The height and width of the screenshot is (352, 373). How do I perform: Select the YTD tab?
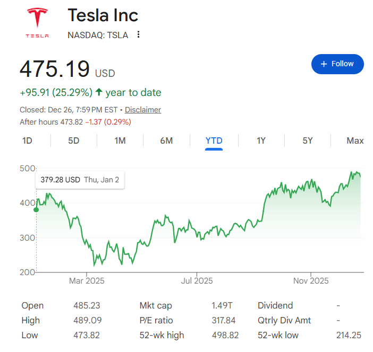click(x=214, y=140)
